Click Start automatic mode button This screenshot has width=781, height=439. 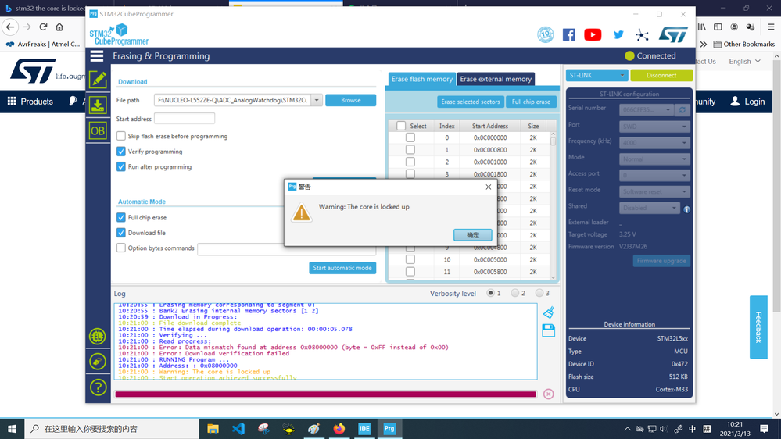(342, 268)
